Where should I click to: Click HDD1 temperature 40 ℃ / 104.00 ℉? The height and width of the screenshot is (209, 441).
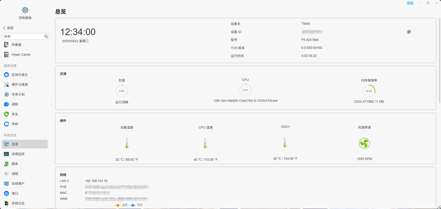pos(285,159)
